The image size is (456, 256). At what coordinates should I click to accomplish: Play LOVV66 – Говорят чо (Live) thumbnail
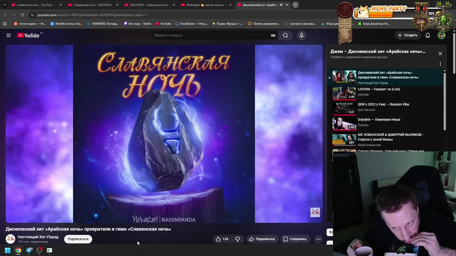pyautogui.click(x=344, y=93)
